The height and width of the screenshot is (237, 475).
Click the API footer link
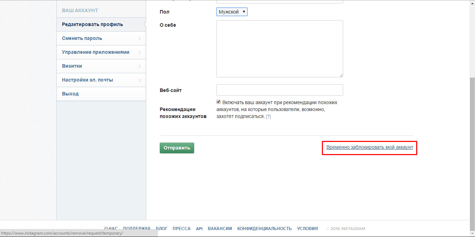click(x=199, y=228)
